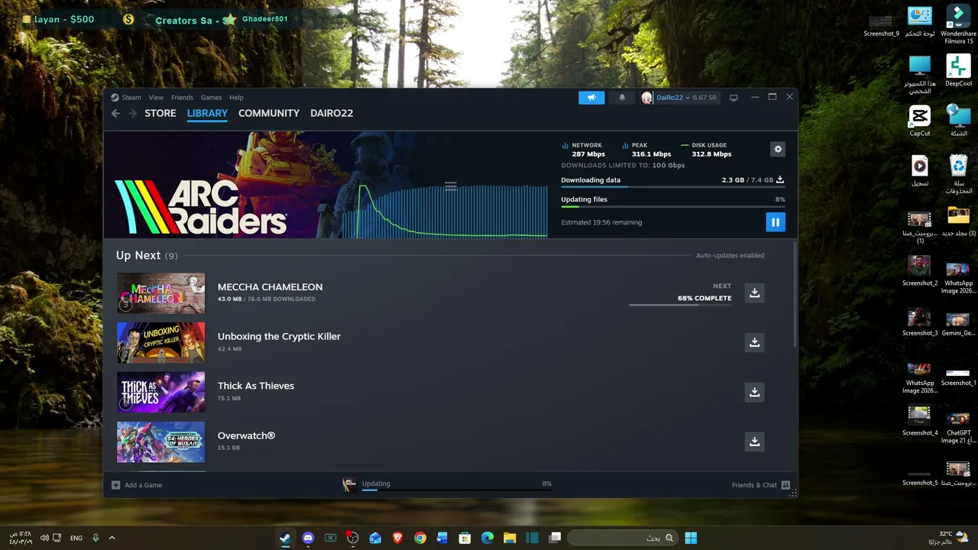
Task: Switch to the LIBRARY tab
Action: click(x=207, y=113)
